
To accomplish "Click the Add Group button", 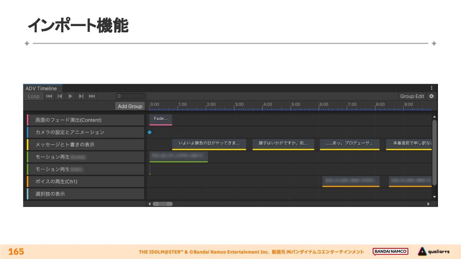I will coord(130,106).
